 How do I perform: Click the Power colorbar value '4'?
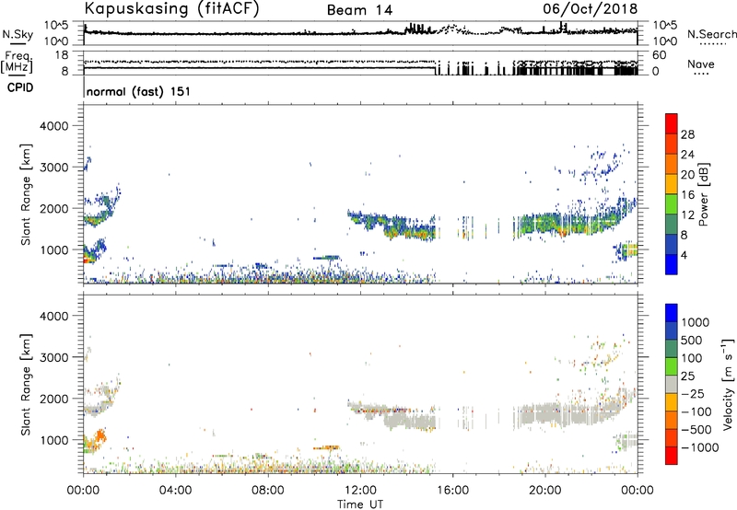click(684, 255)
